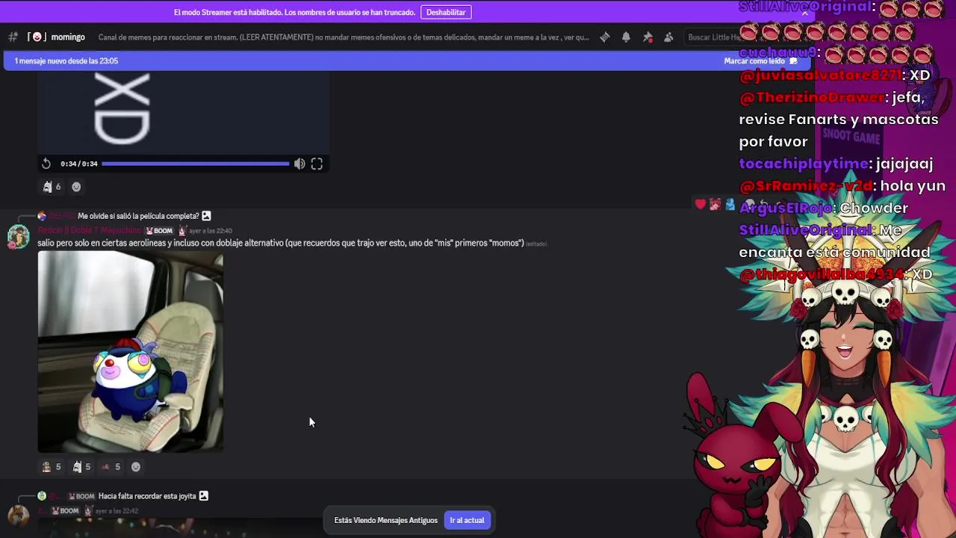This screenshot has height=538, width=956.
Task: Click second emoji quick reaction in hover bar
Action: 715,204
